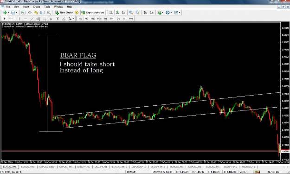Select the Trendline drawing tool
This screenshot has width=290, height=174.
32,19
